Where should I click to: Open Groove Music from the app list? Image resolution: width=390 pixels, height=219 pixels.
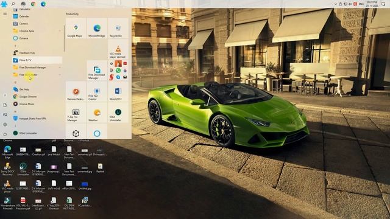[37, 104]
